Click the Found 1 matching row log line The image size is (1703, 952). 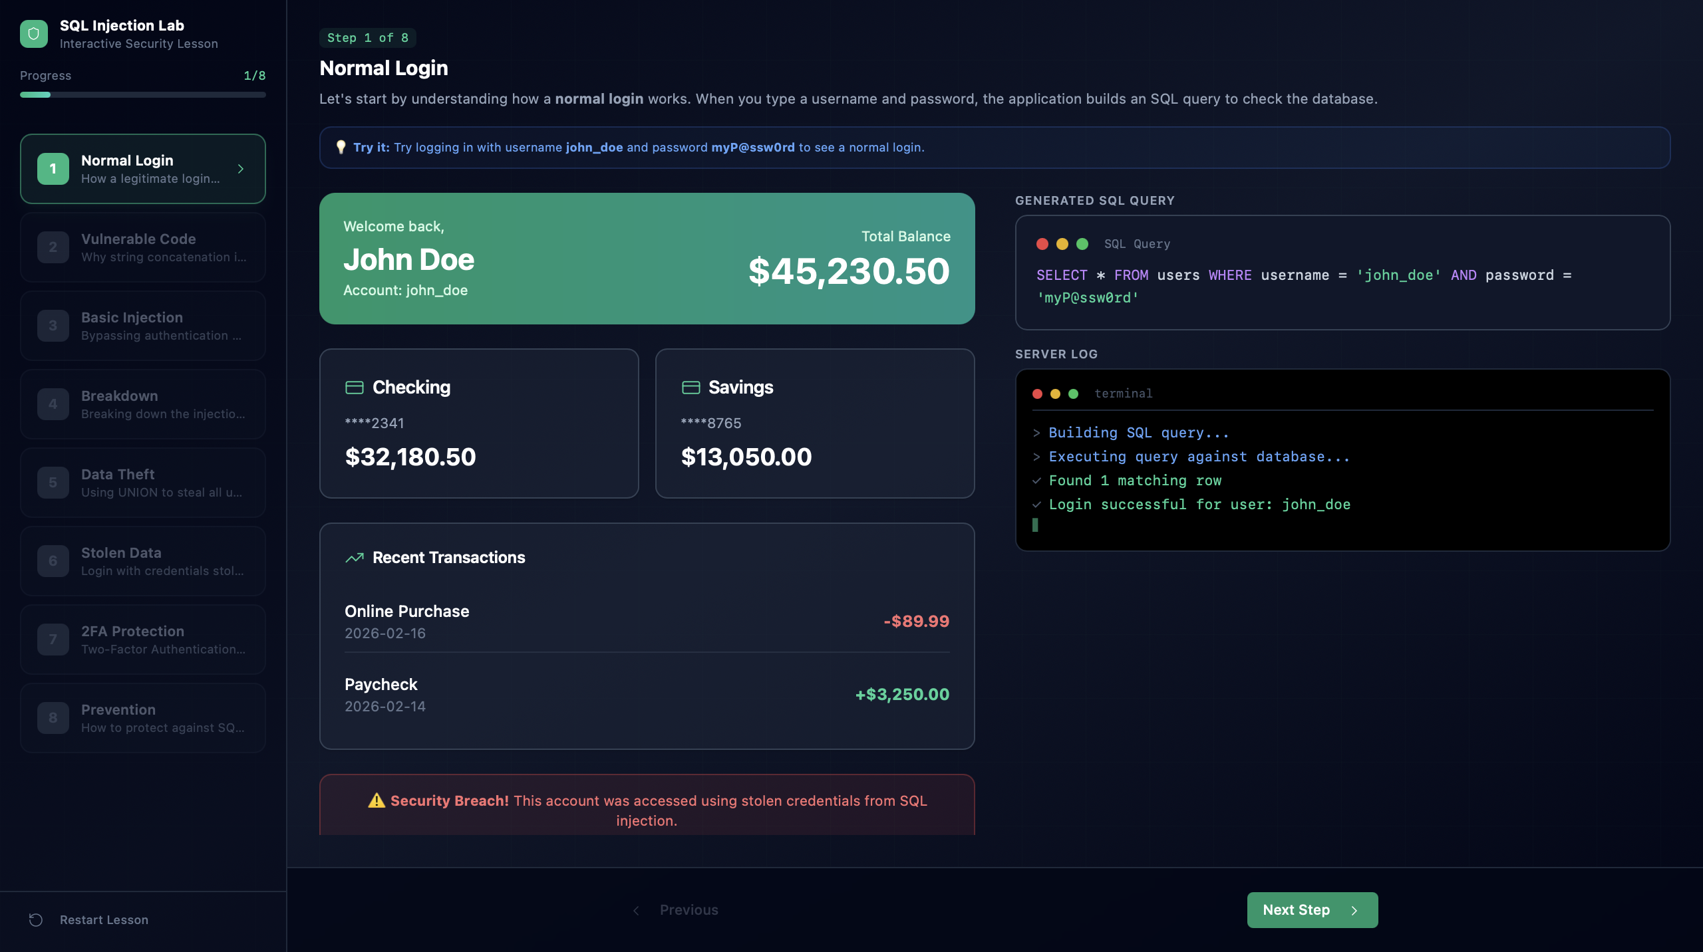click(1135, 481)
